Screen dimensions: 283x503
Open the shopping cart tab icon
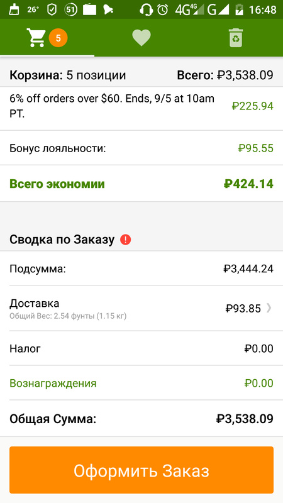coord(36,38)
